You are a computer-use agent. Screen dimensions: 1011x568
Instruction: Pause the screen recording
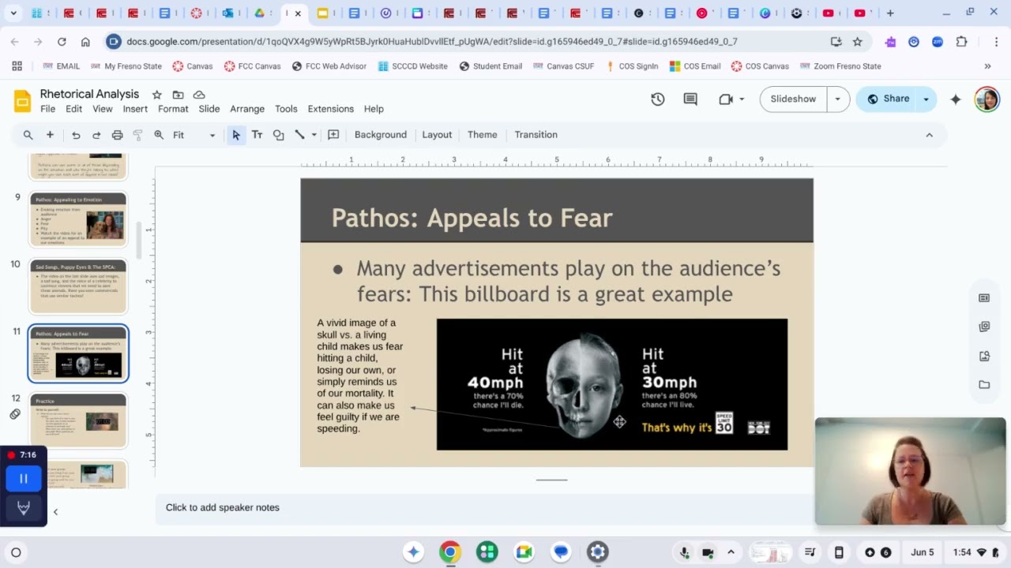click(x=24, y=478)
